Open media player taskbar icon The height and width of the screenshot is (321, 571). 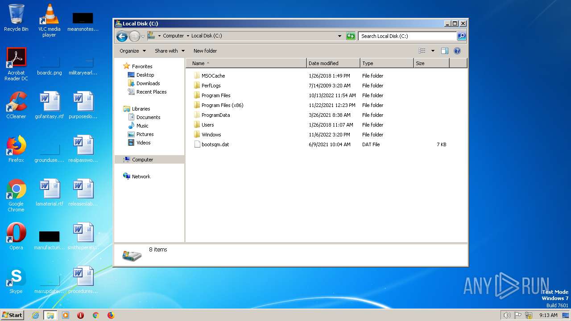[x=66, y=315]
